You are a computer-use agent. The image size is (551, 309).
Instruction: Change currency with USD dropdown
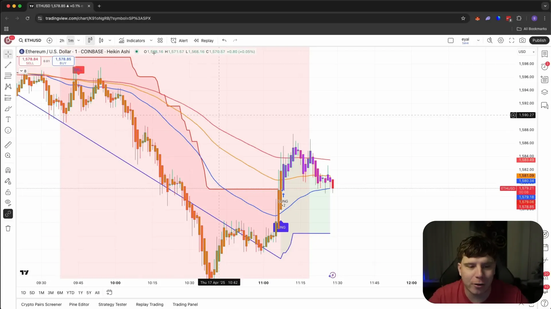pos(526,52)
